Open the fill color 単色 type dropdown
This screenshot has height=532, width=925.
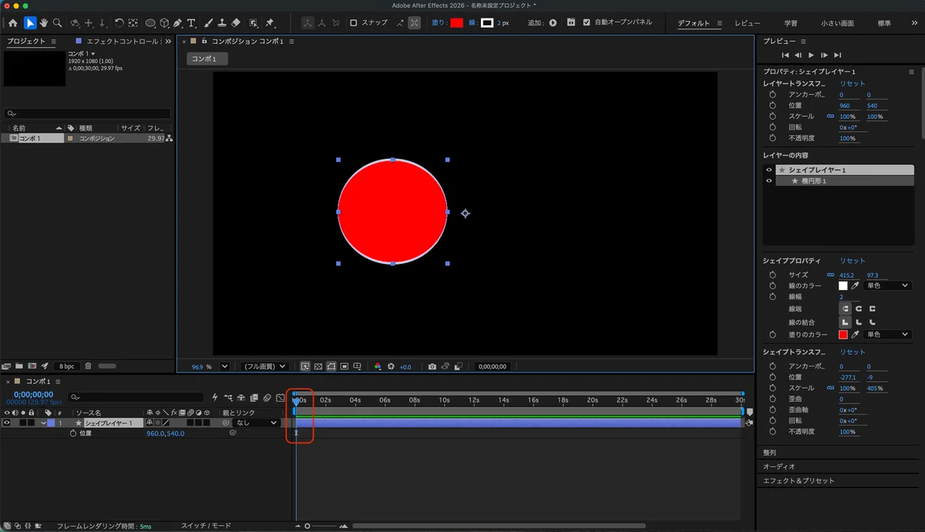888,335
